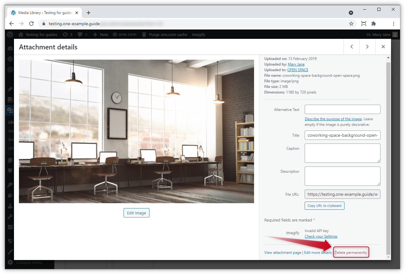Open the browser Extensions puzzle icon
405x274 pixels.
pos(373,23)
